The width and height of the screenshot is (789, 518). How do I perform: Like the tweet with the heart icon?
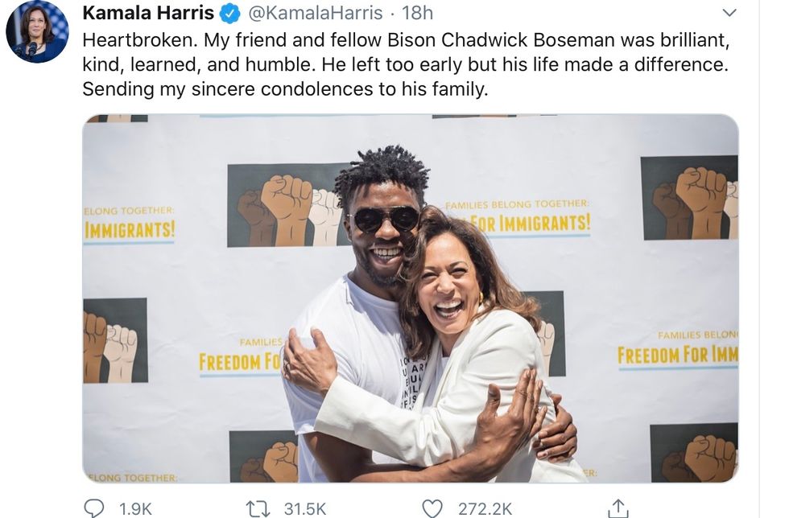[432, 508]
